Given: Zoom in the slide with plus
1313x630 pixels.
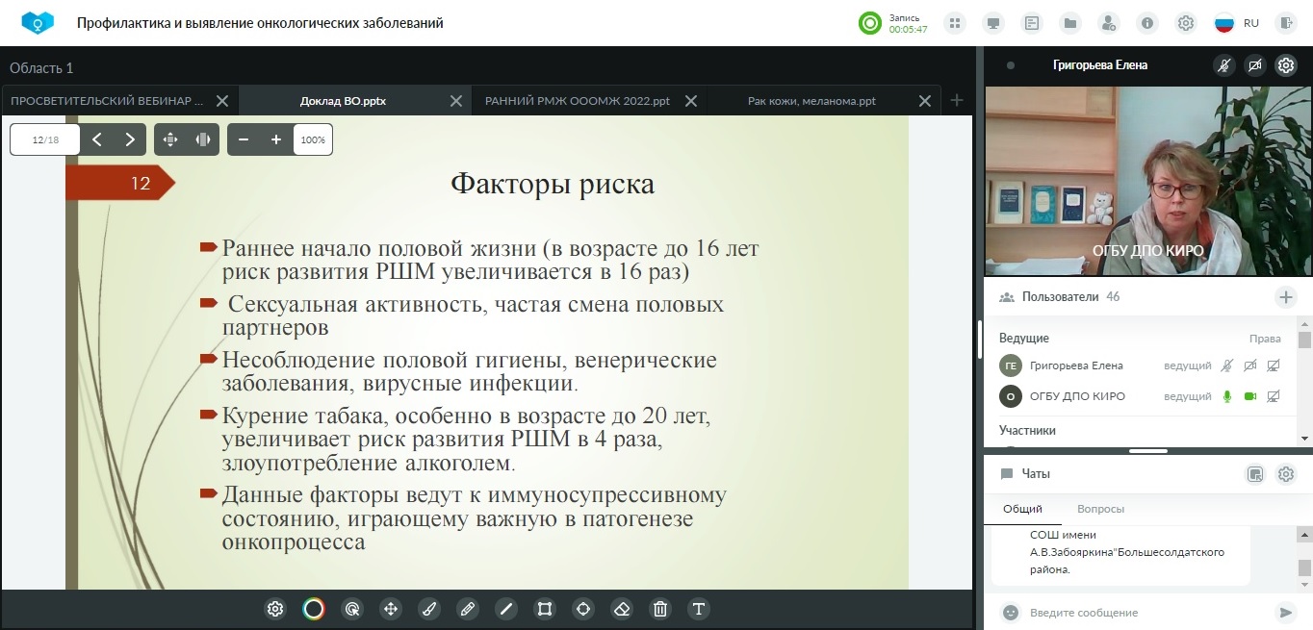Looking at the screenshot, I should tap(276, 139).
